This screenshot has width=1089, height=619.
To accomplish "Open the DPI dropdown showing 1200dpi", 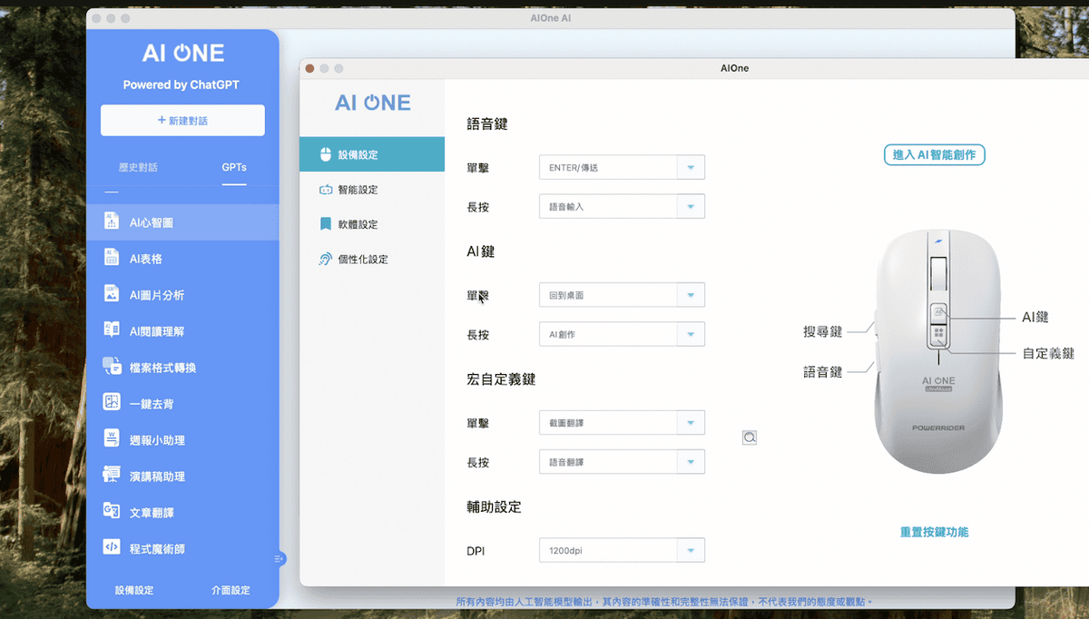I will 622,550.
